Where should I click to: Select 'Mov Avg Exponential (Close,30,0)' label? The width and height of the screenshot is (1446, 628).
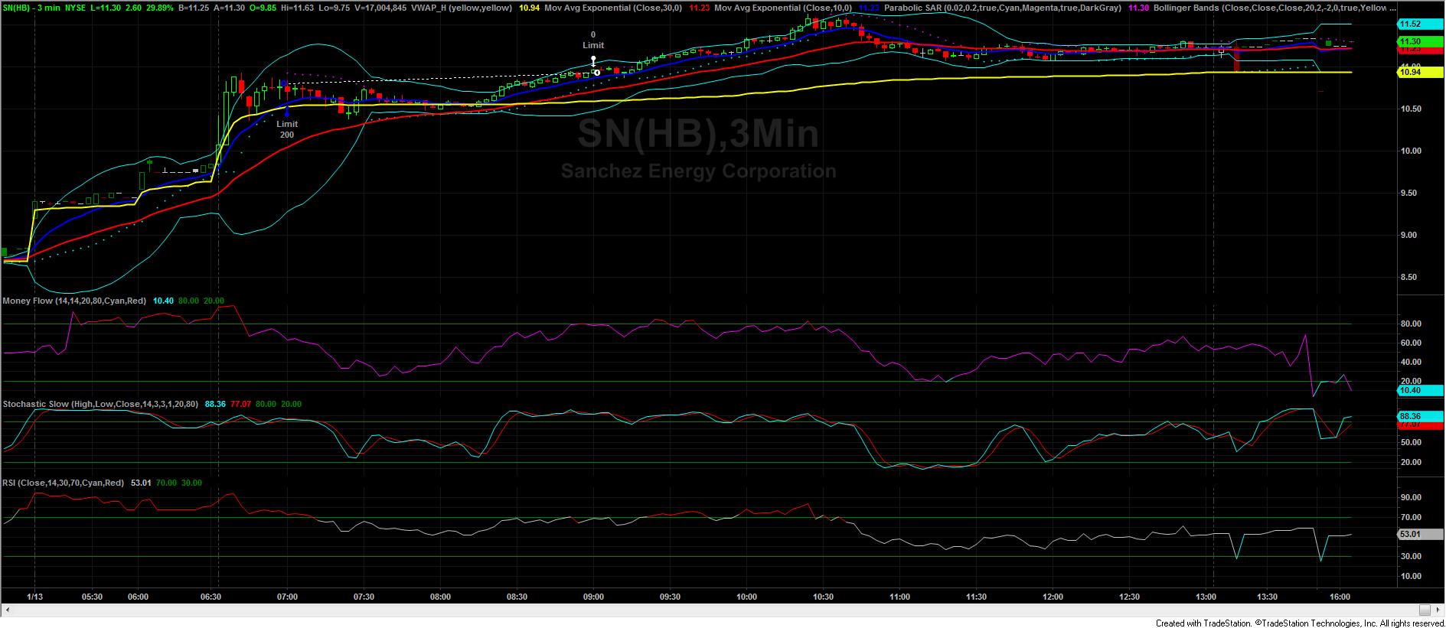pyautogui.click(x=613, y=8)
